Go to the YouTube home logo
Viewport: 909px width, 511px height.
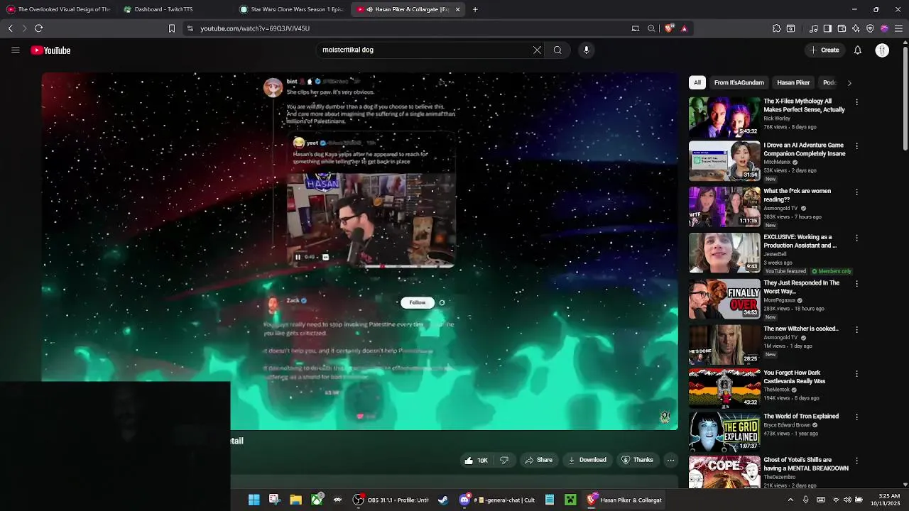50,50
